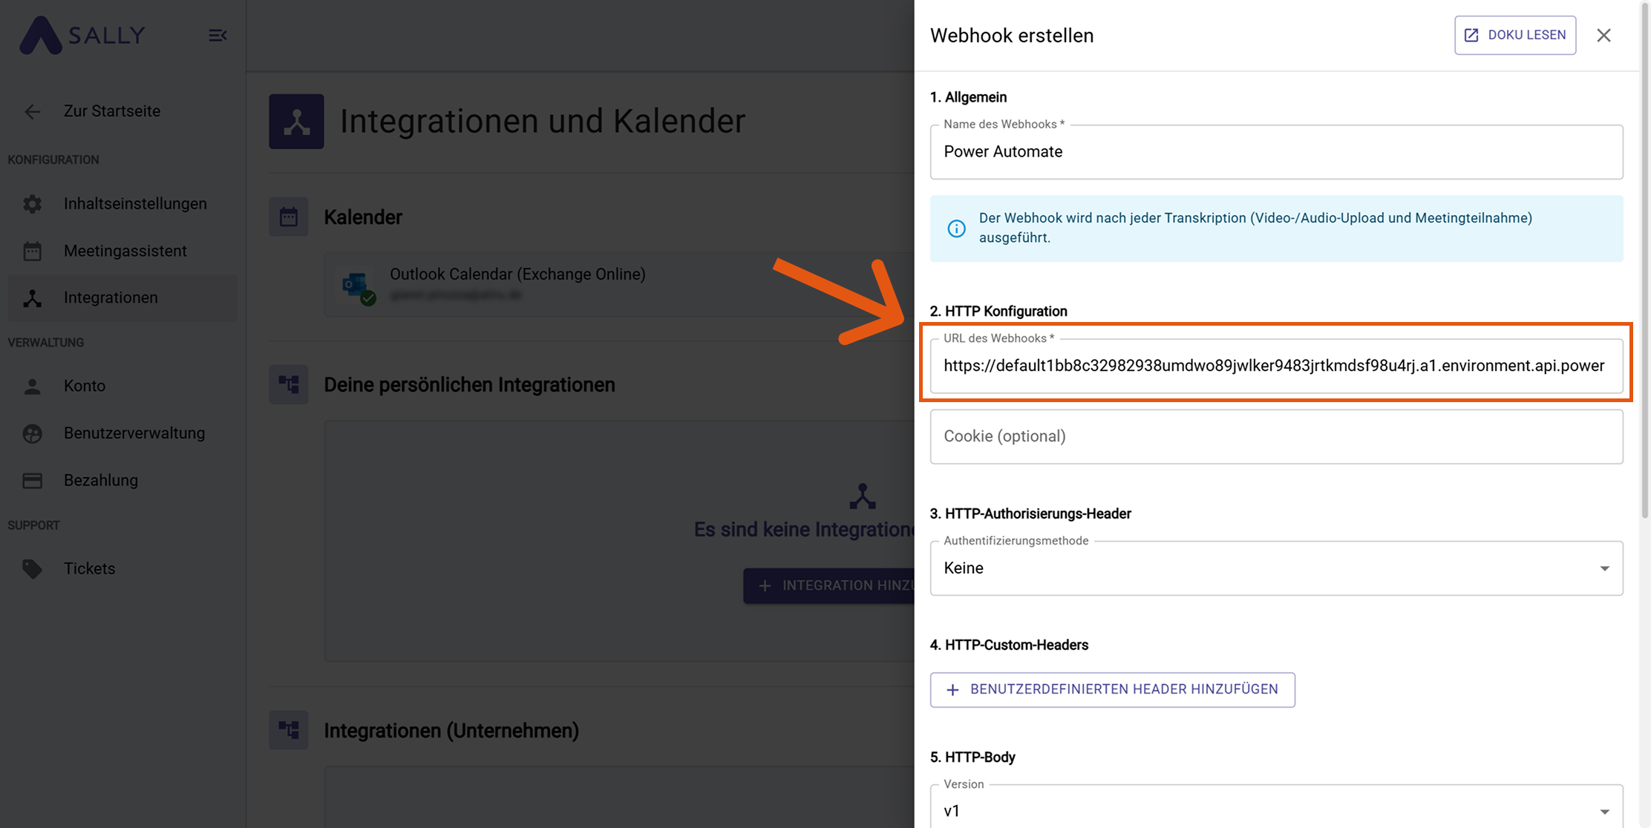
Task: Click the back arrow for Zur Startseite
Action: (32, 112)
